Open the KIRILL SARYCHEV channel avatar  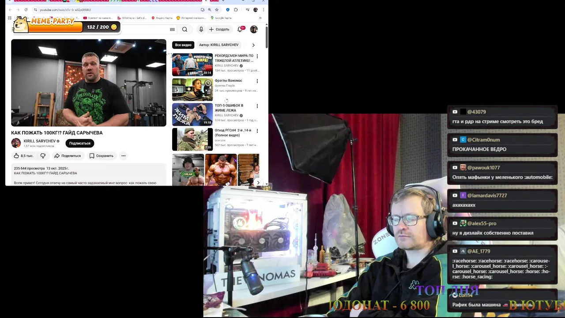click(x=16, y=143)
